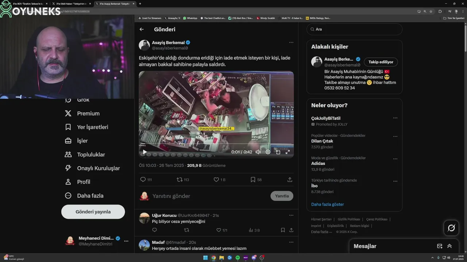Reply to Uğur Korucu's comment
This screenshot has width=467, height=262.
154,230
